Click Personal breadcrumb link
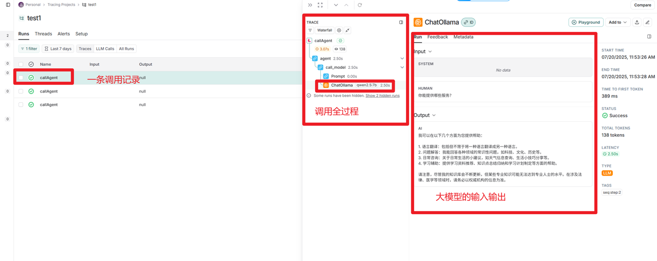 click(x=33, y=5)
